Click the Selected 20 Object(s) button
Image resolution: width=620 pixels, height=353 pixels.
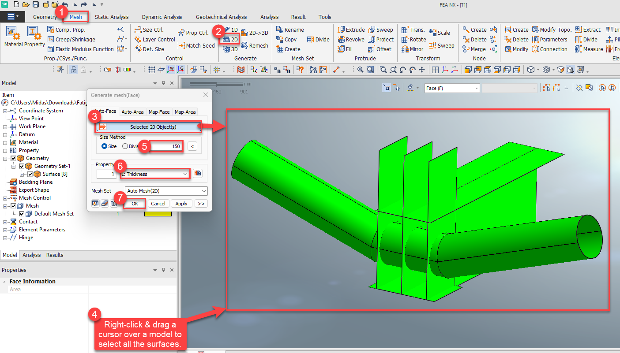(x=148, y=127)
